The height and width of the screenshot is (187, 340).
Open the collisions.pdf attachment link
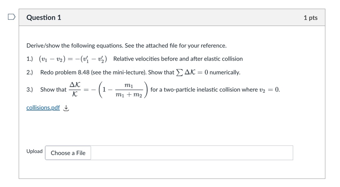43,107
